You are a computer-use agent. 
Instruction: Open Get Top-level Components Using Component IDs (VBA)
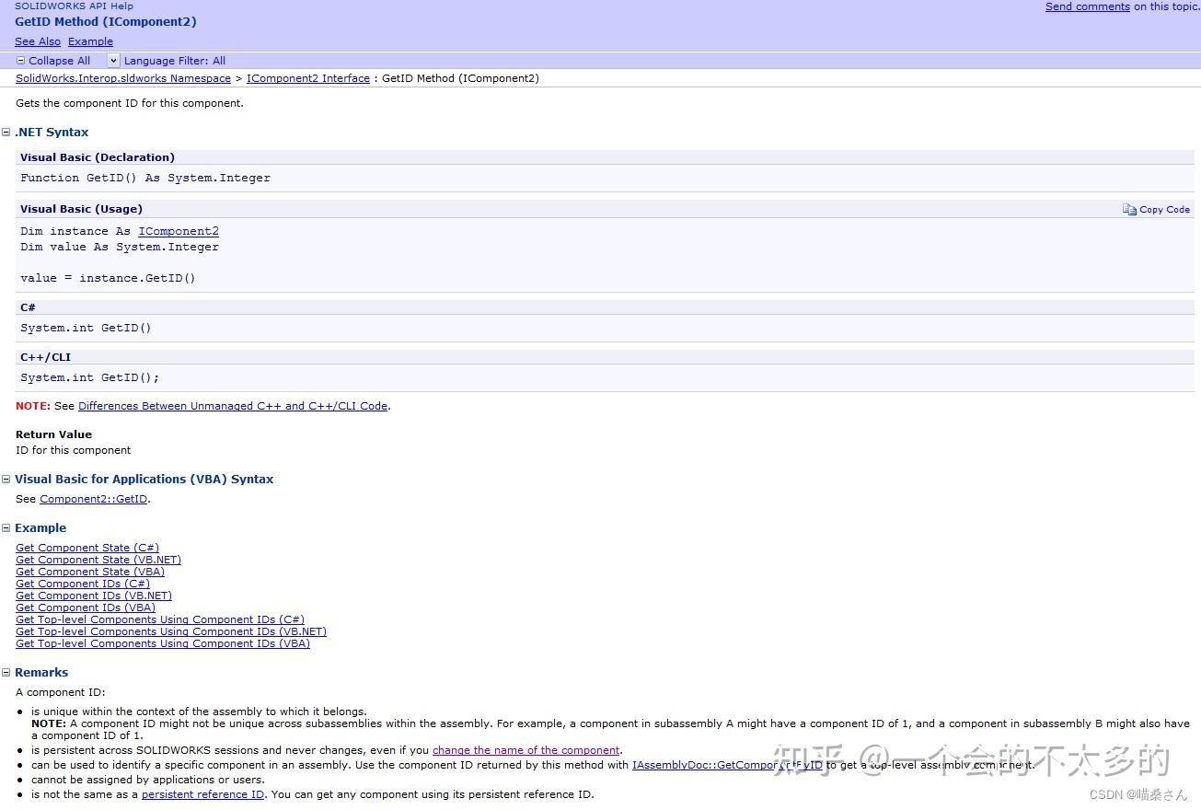coord(163,643)
